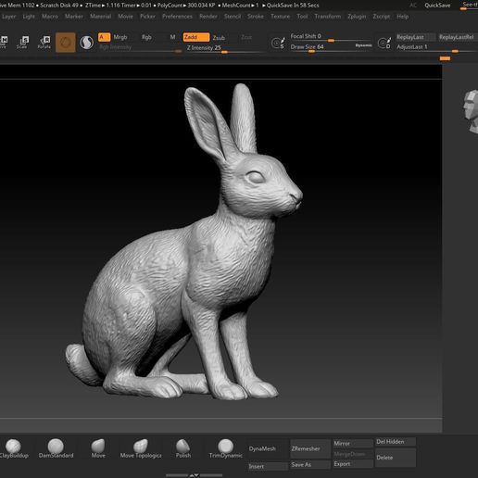Toggle Zadd sculpt mode
478x478 pixels.
pos(196,37)
